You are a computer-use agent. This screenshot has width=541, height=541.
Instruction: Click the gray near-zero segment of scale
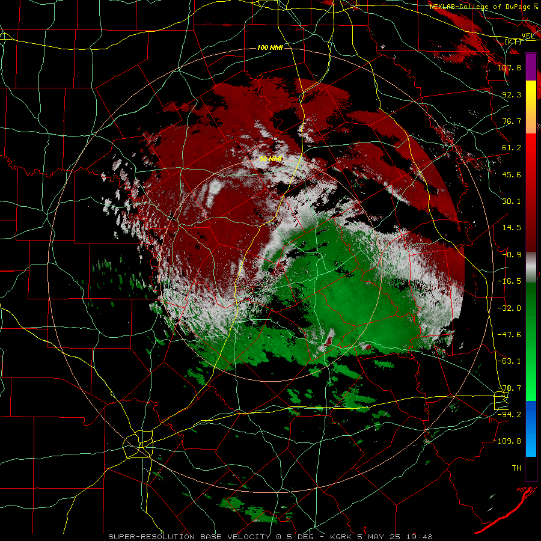coord(531,267)
